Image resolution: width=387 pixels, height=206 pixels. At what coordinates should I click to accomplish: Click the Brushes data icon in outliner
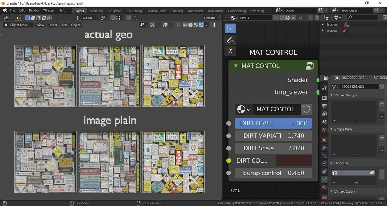pyautogui.click(x=347, y=24)
